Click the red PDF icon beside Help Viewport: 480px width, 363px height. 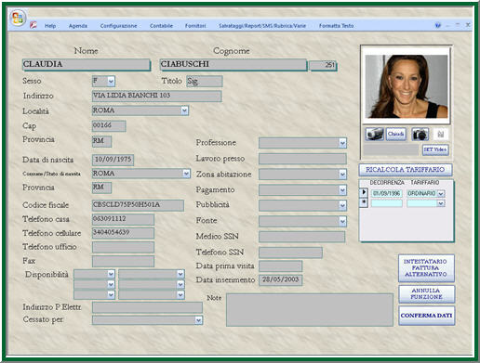point(33,25)
